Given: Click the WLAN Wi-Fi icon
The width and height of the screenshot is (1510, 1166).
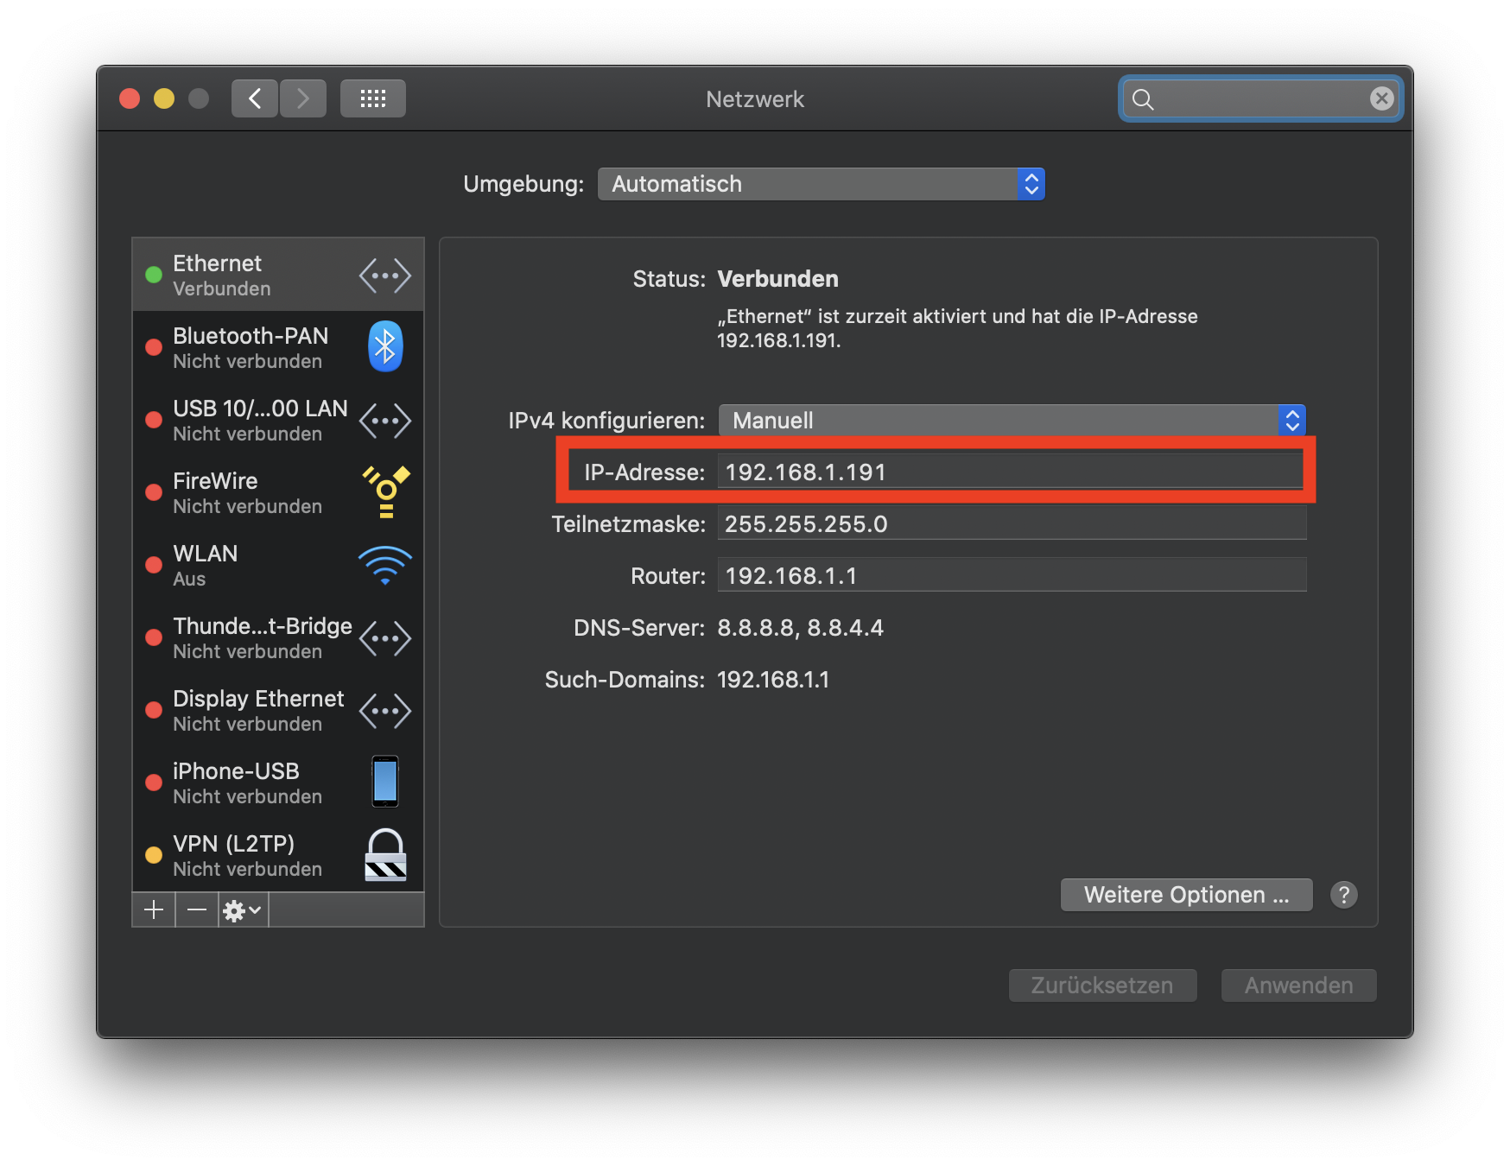Looking at the screenshot, I should [x=385, y=565].
